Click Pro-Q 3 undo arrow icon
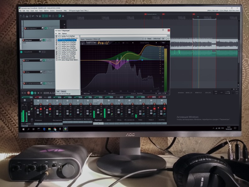249x187 pixels. pos(116,43)
